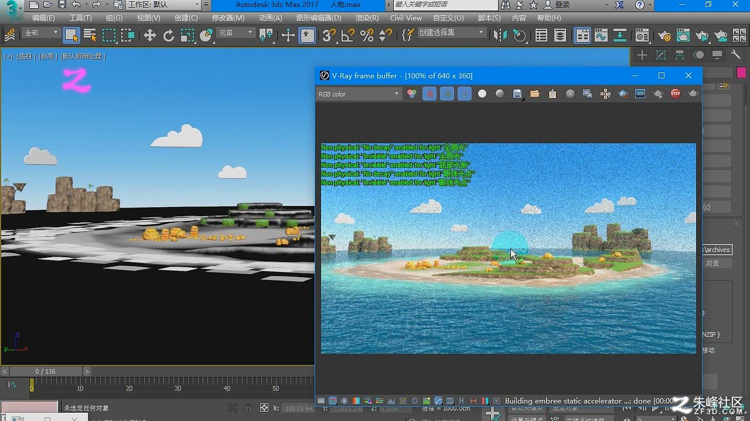This screenshot has width=750, height=421.
Task: Toggle red channel in V-Ray buffer
Action: (x=429, y=94)
